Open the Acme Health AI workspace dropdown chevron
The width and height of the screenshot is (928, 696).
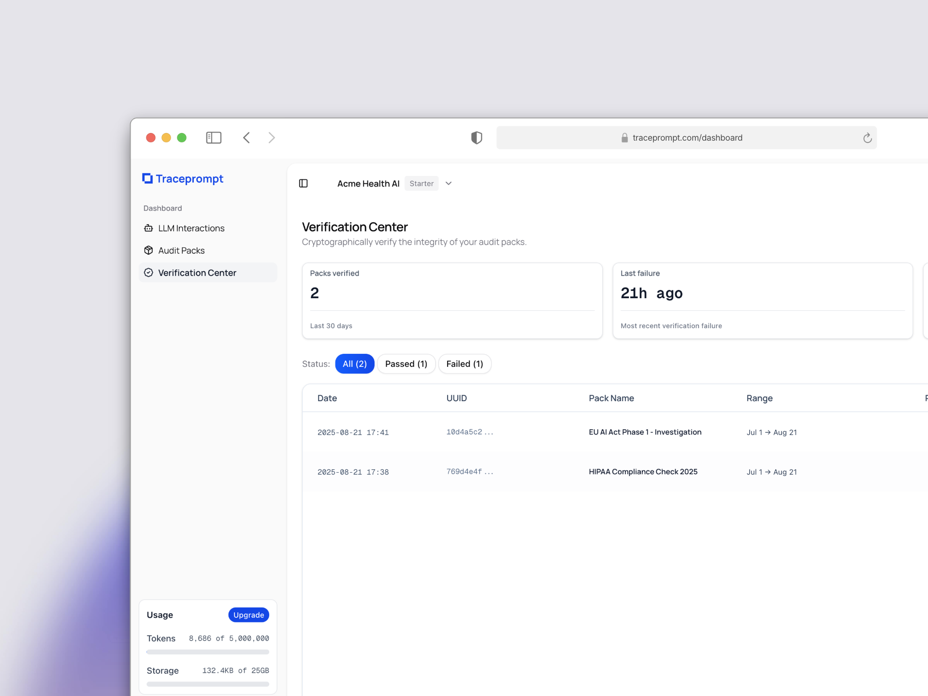point(449,184)
